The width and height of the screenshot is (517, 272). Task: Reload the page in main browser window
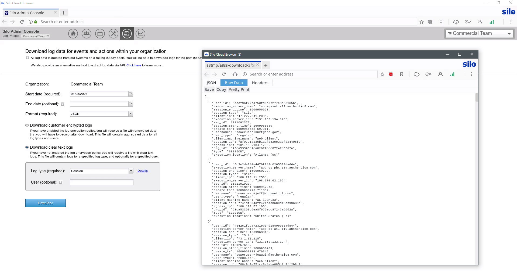pos(22,22)
